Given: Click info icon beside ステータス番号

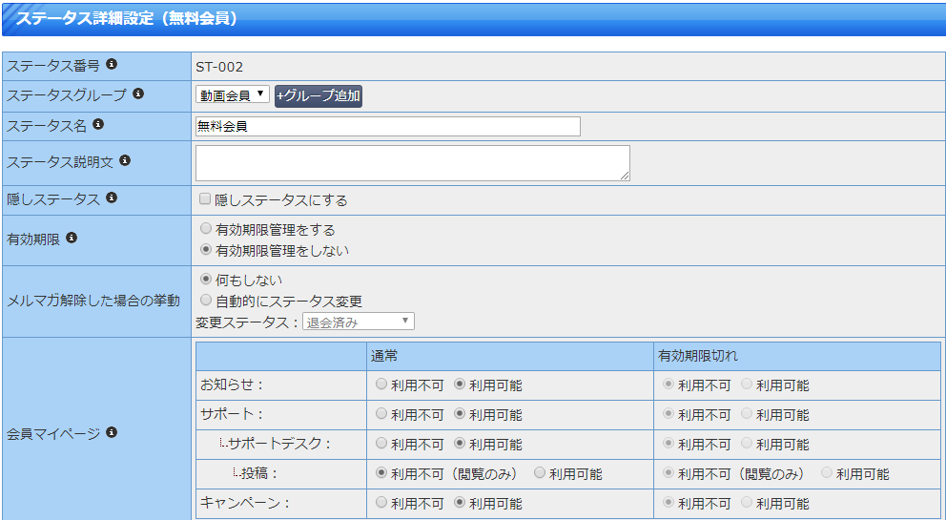Looking at the screenshot, I should tap(111, 64).
